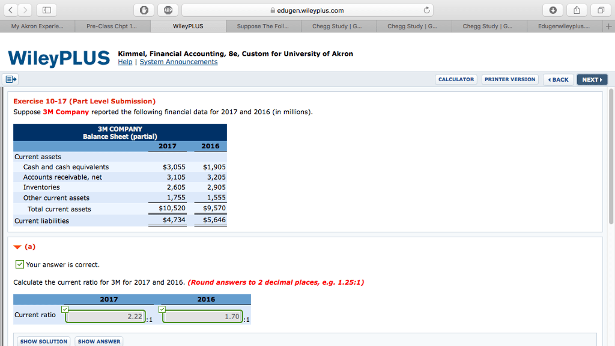Screen dimensions: 615x346
Task: Click the WileyPLUS logo
Action: pyautogui.click(x=59, y=58)
